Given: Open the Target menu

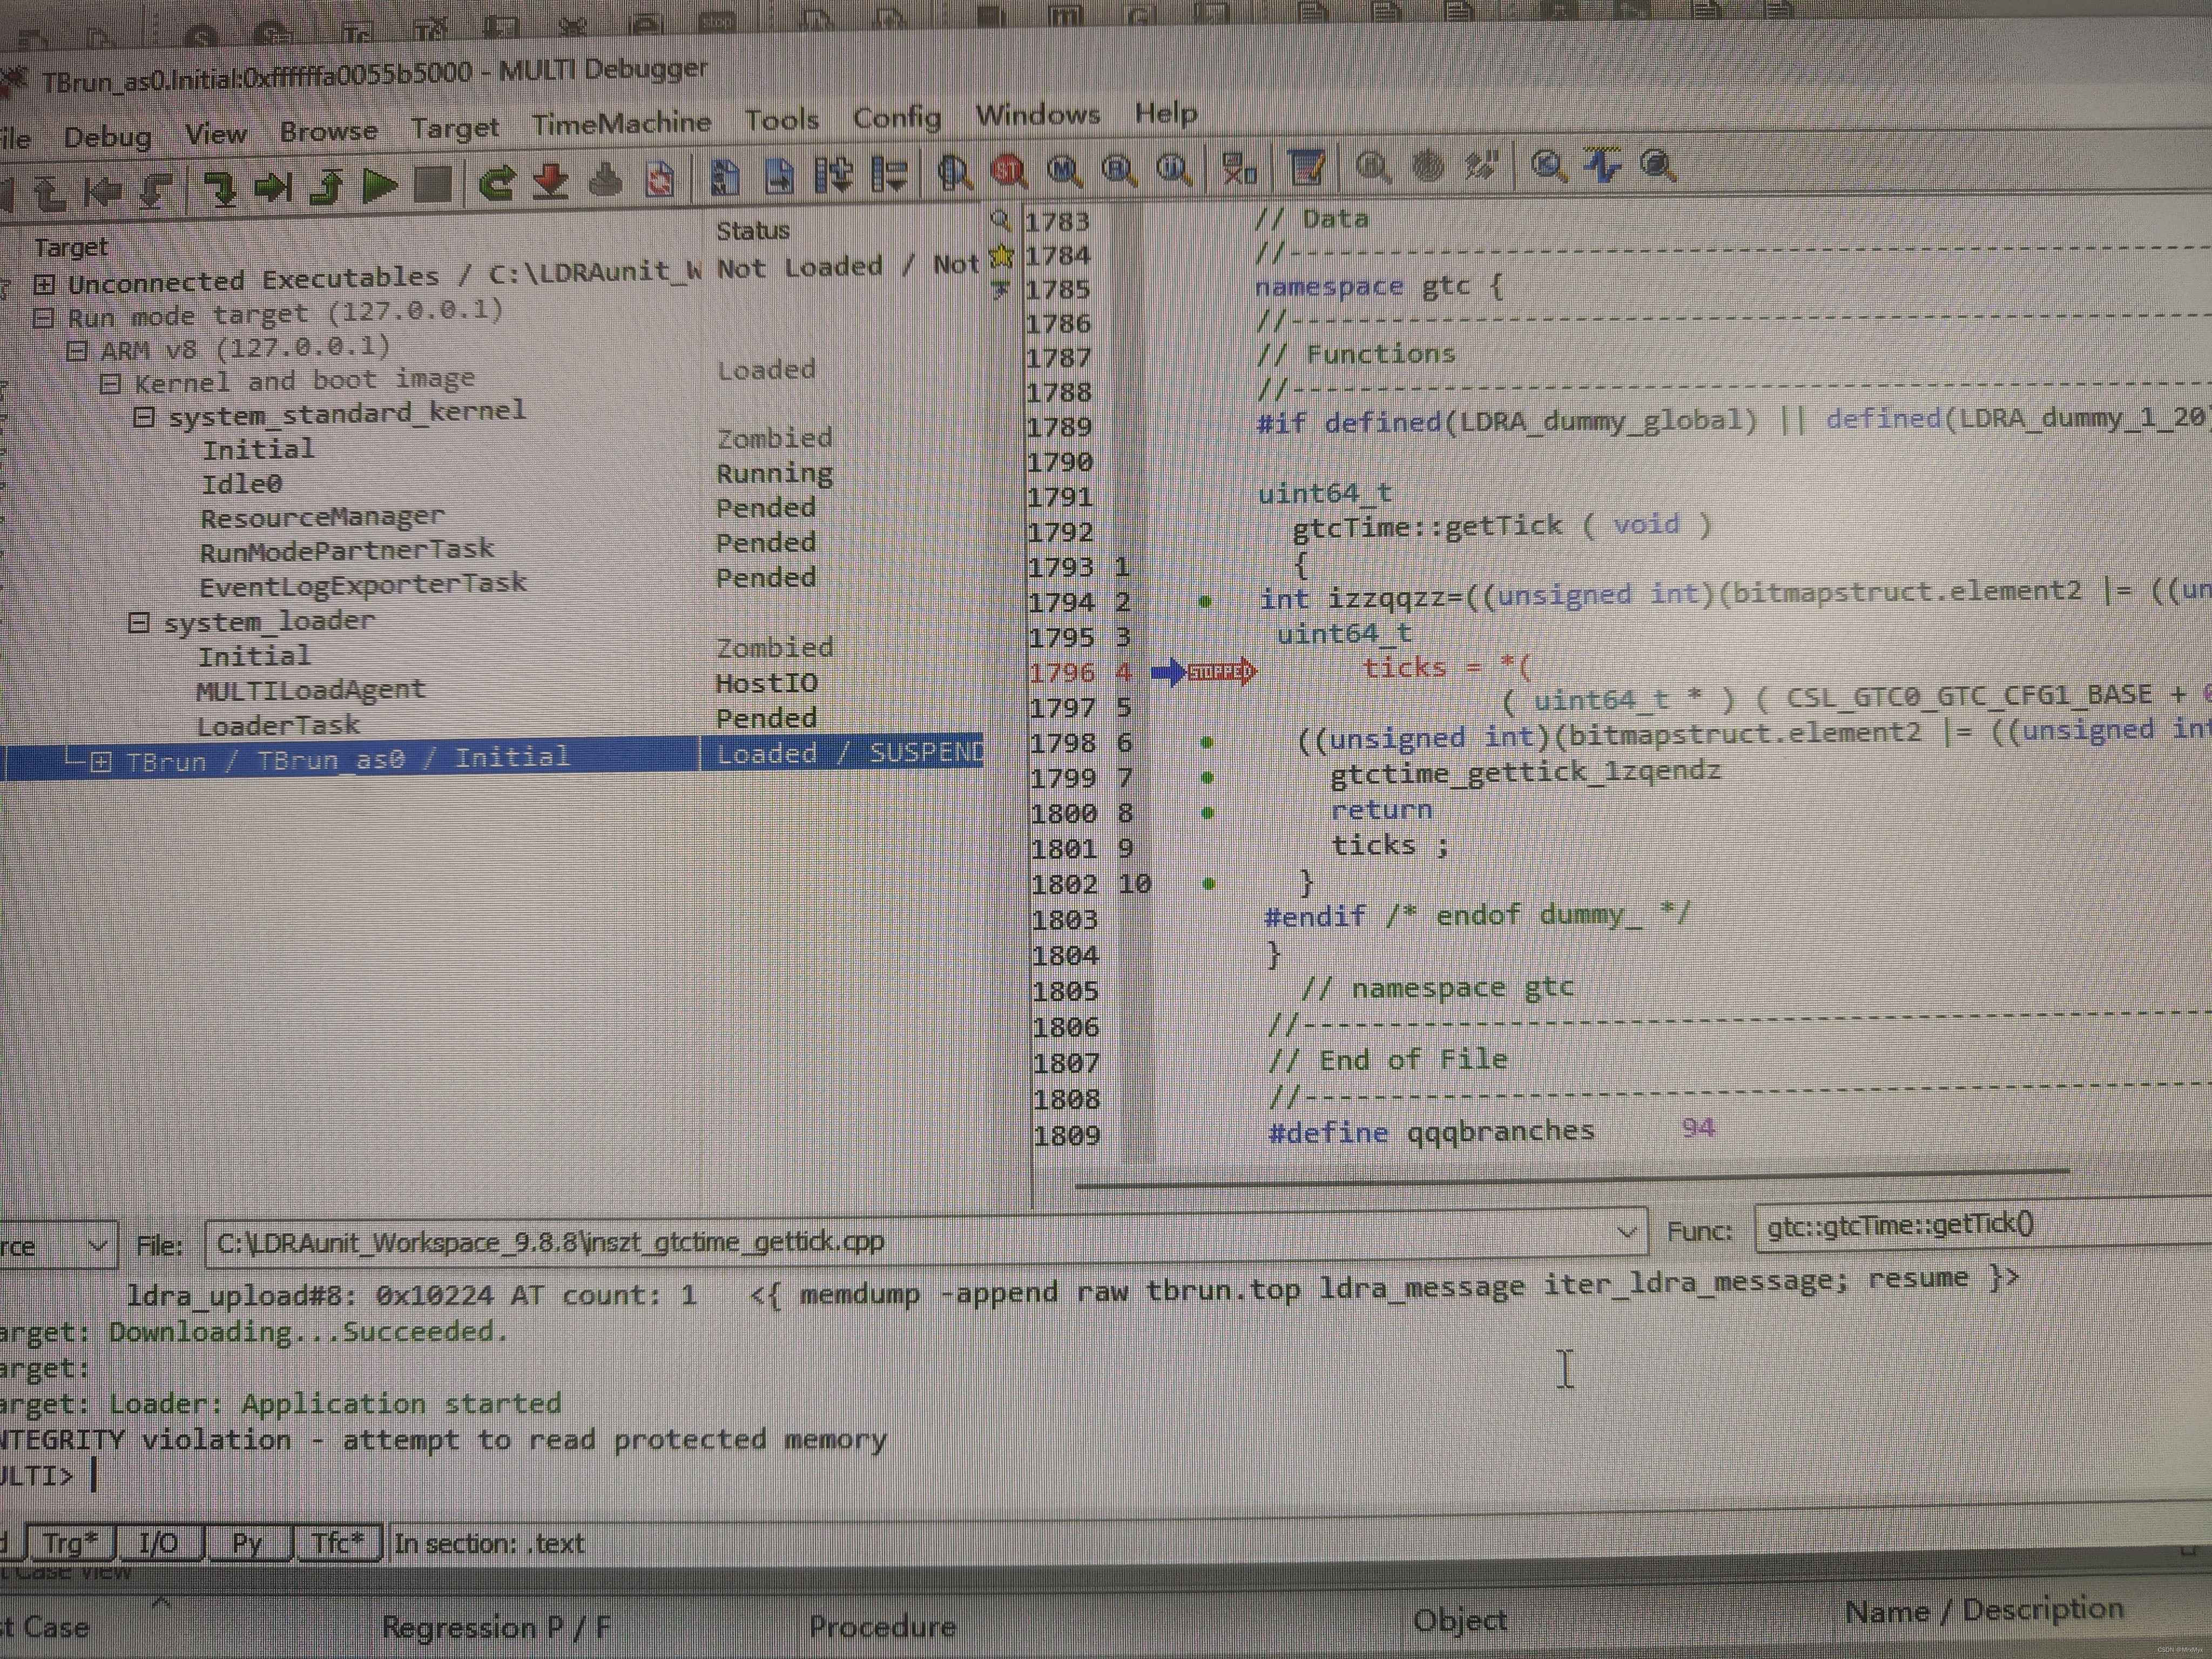Looking at the screenshot, I should [x=454, y=128].
